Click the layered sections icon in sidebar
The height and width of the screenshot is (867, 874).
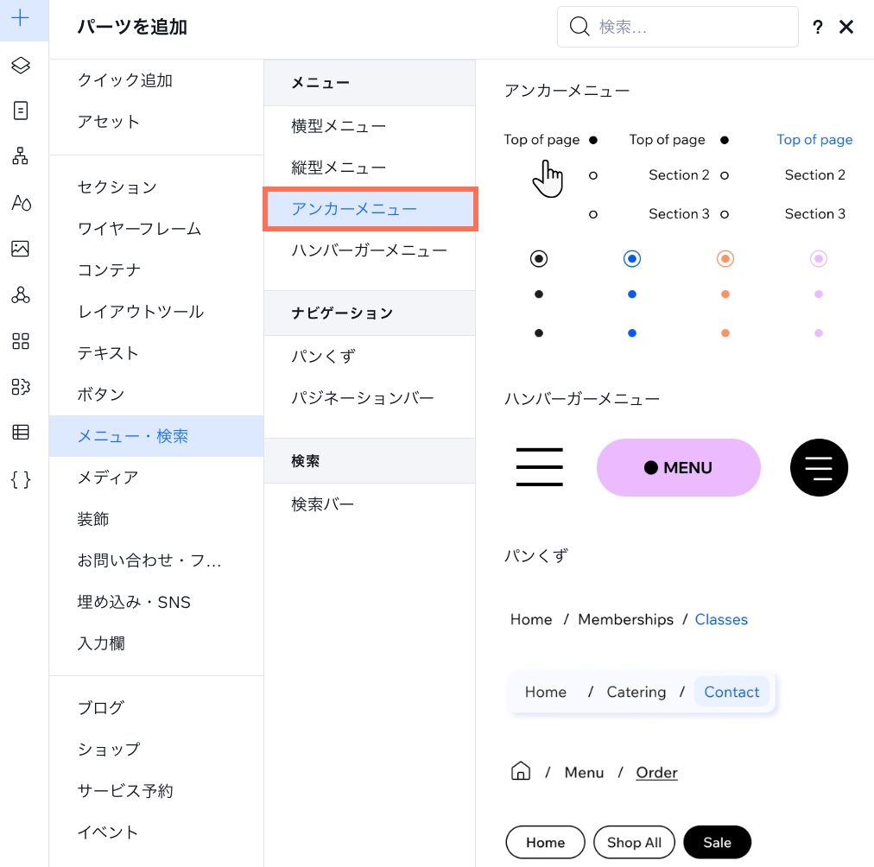(x=22, y=65)
